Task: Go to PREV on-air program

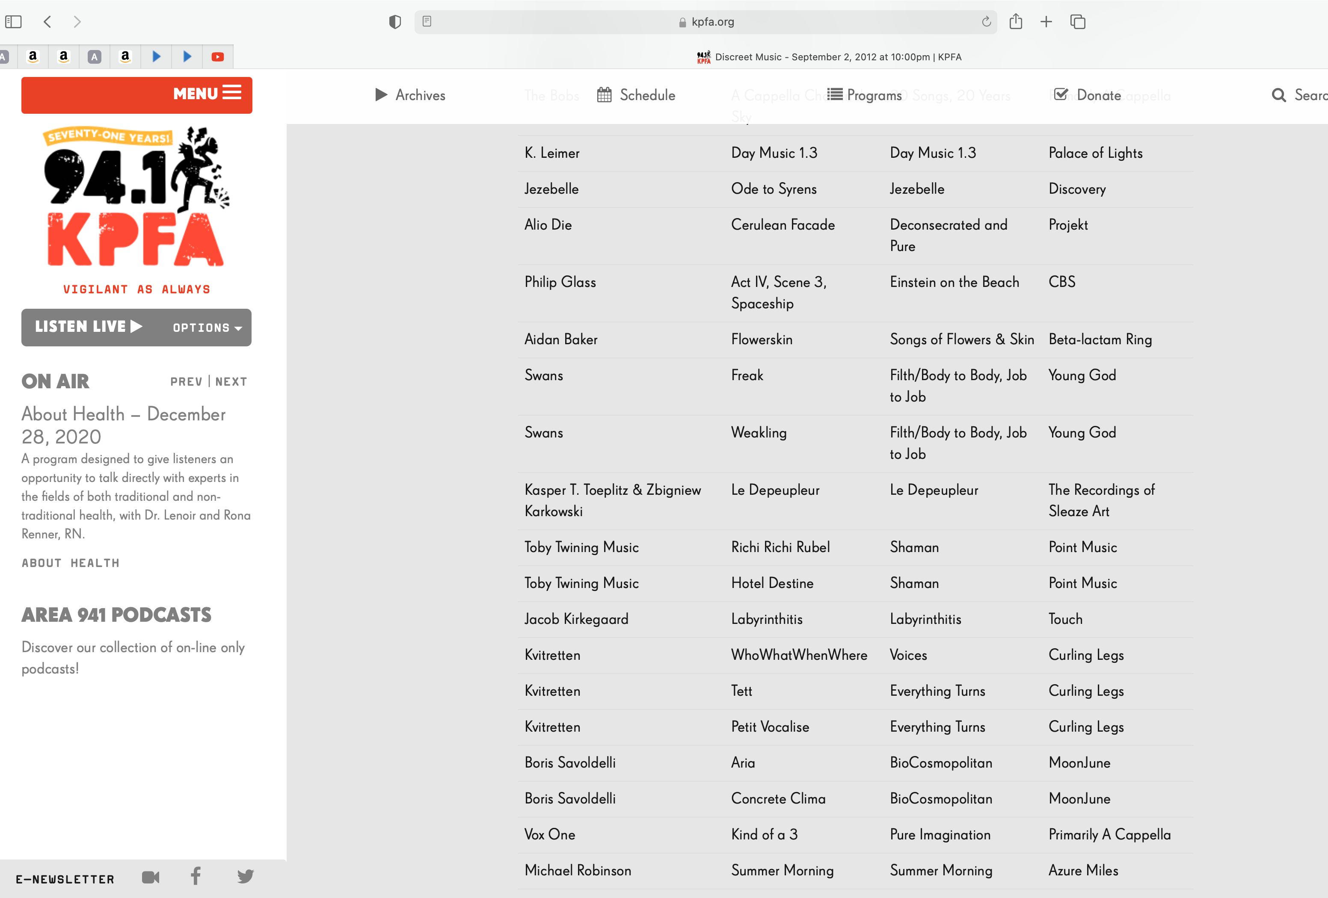Action: coord(186,381)
